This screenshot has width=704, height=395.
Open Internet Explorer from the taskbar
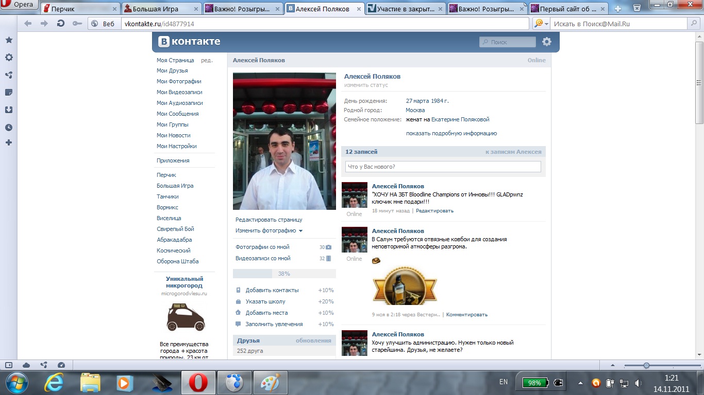(x=54, y=383)
